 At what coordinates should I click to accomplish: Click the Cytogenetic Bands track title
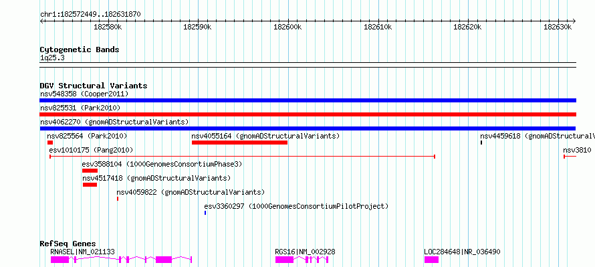pyautogui.click(x=80, y=50)
